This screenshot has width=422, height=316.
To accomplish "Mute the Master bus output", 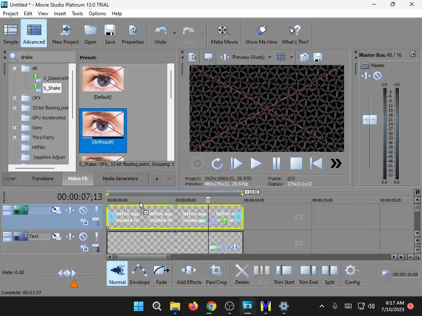I will pyautogui.click(x=377, y=76).
